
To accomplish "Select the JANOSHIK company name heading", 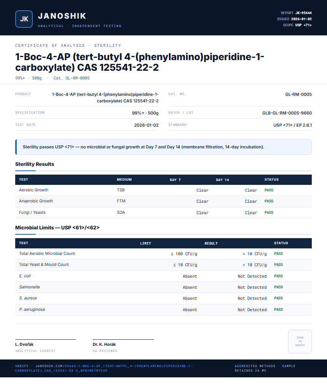I will pyautogui.click(x=62, y=16).
